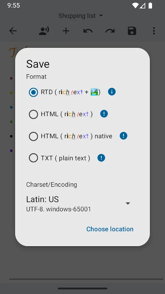Open the voice dictation icon
The height and width of the screenshot is (294, 165).
coord(44,31)
